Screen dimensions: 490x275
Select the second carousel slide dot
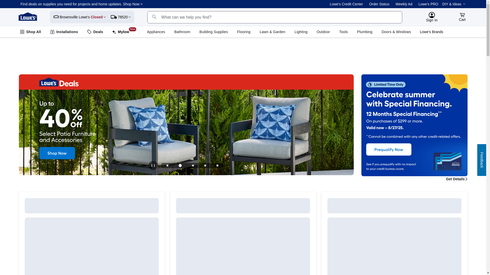[x=180, y=166]
